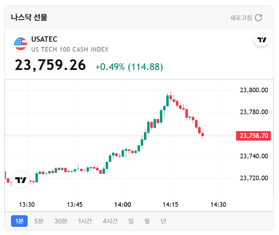Open the USATEC symbol link

pyautogui.click(x=44, y=39)
